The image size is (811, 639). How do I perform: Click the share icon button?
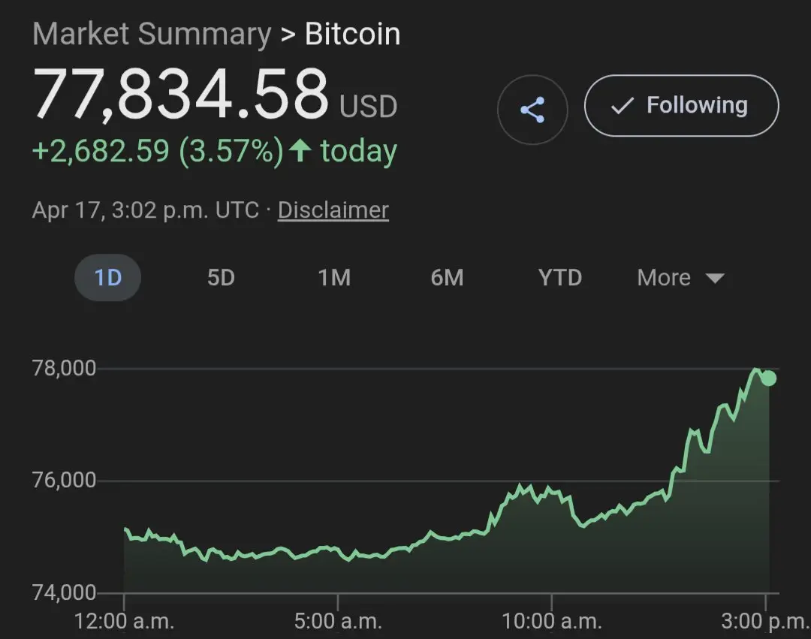[532, 110]
